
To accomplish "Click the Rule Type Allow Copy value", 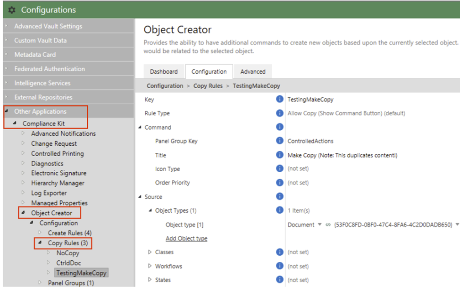I will point(346,113).
